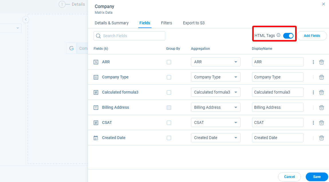Click the magnifier icon in Search Fields
Image resolution: width=329 pixels, height=182 pixels.
click(98, 35)
